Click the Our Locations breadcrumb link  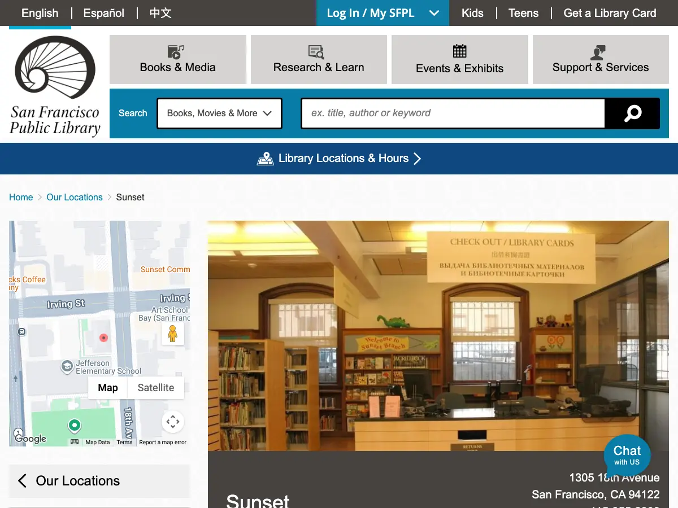(x=75, y=197)
